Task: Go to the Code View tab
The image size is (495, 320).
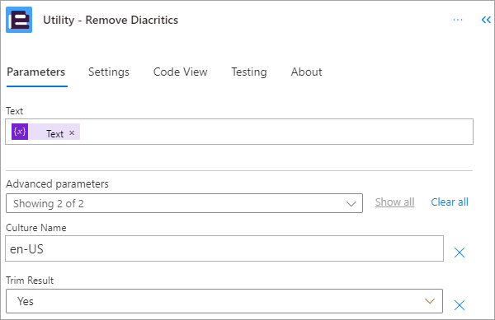Action: coord(180,72)
